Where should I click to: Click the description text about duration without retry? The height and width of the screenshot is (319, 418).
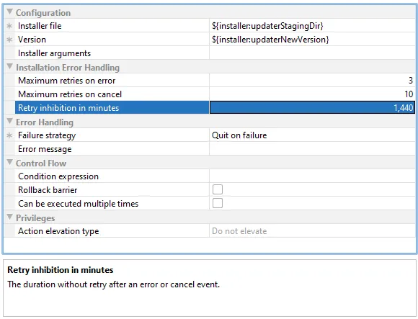[114, 284]
